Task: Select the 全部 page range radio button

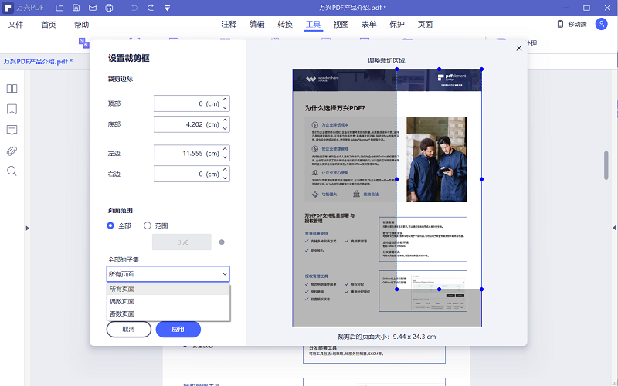Action: coord(110,225)
